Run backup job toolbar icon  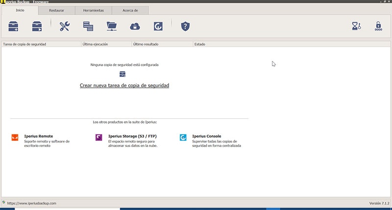[x=37, y=26]
